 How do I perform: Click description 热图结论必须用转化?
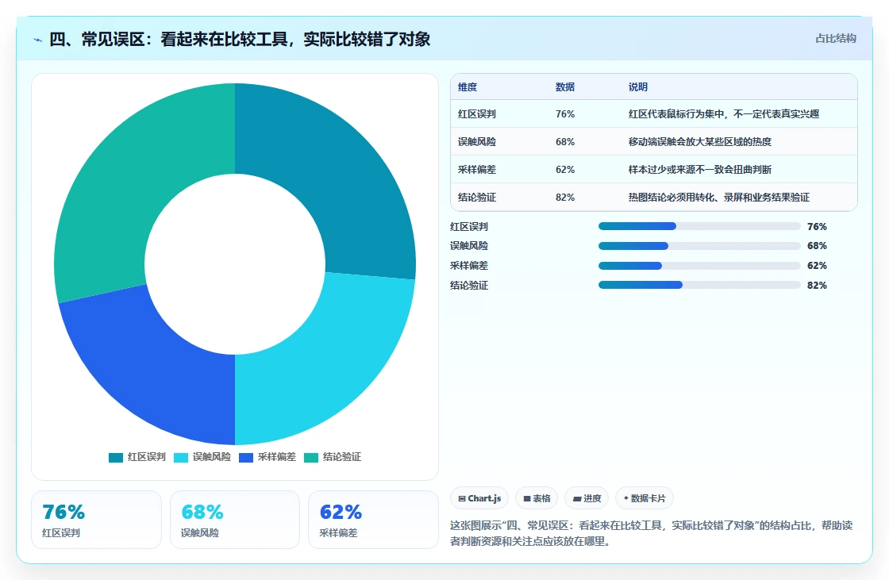719,198
